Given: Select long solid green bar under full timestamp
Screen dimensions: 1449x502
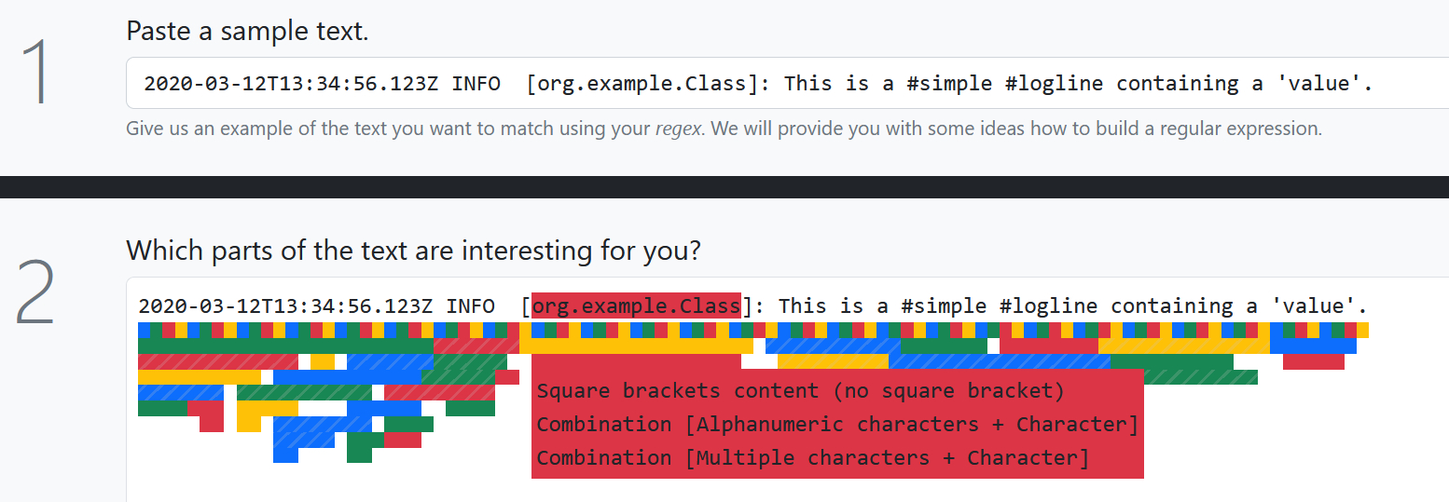Looking at the screenshot, I should (285, 346).
